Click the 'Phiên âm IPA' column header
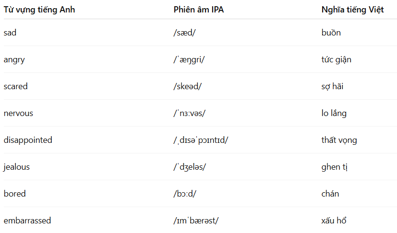This screenshot has height=233, width=397. 199,10
